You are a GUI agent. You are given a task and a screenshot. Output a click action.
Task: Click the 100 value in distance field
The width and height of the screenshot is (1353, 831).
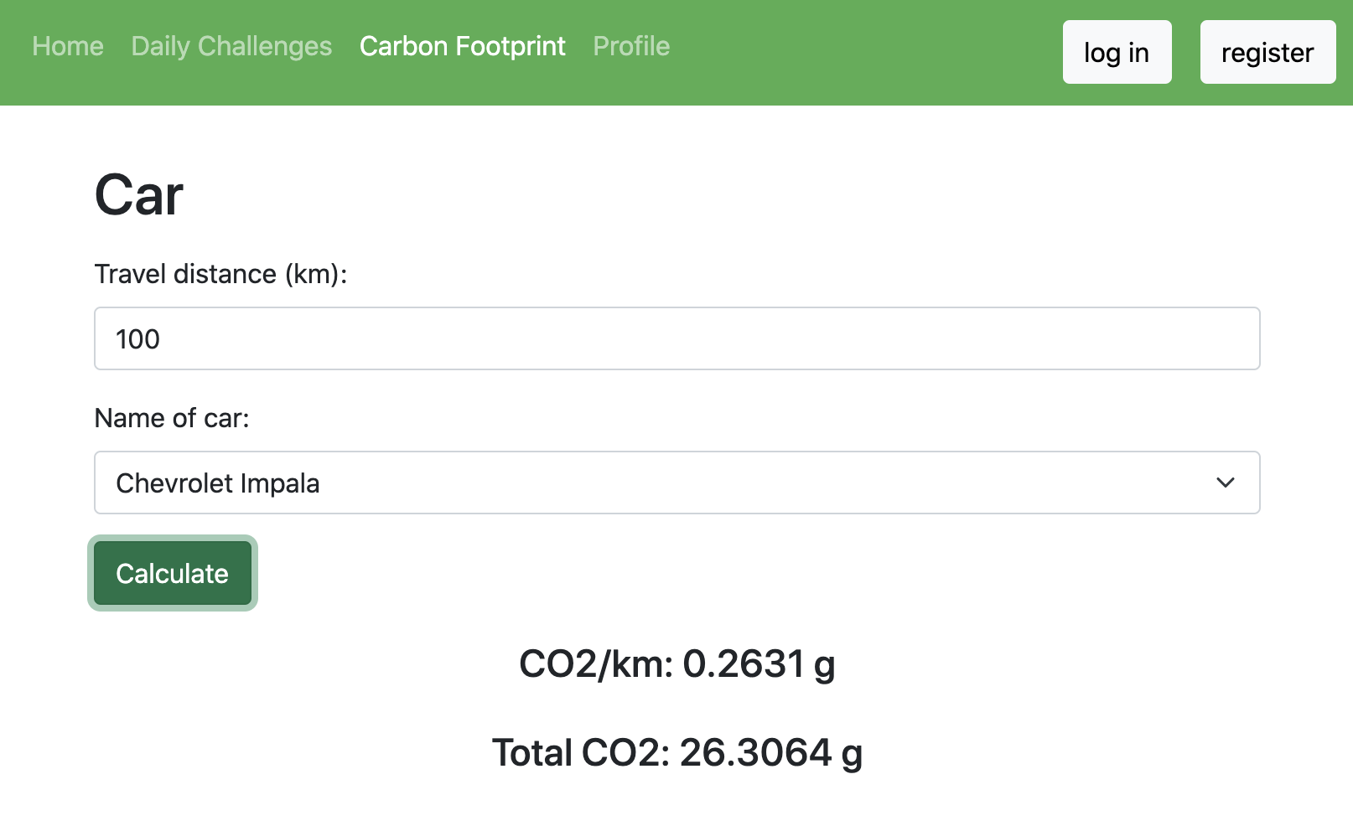(137, 339)
